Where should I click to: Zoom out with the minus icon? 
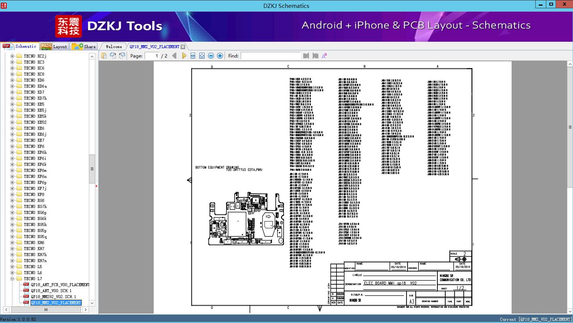click(211, 56)
